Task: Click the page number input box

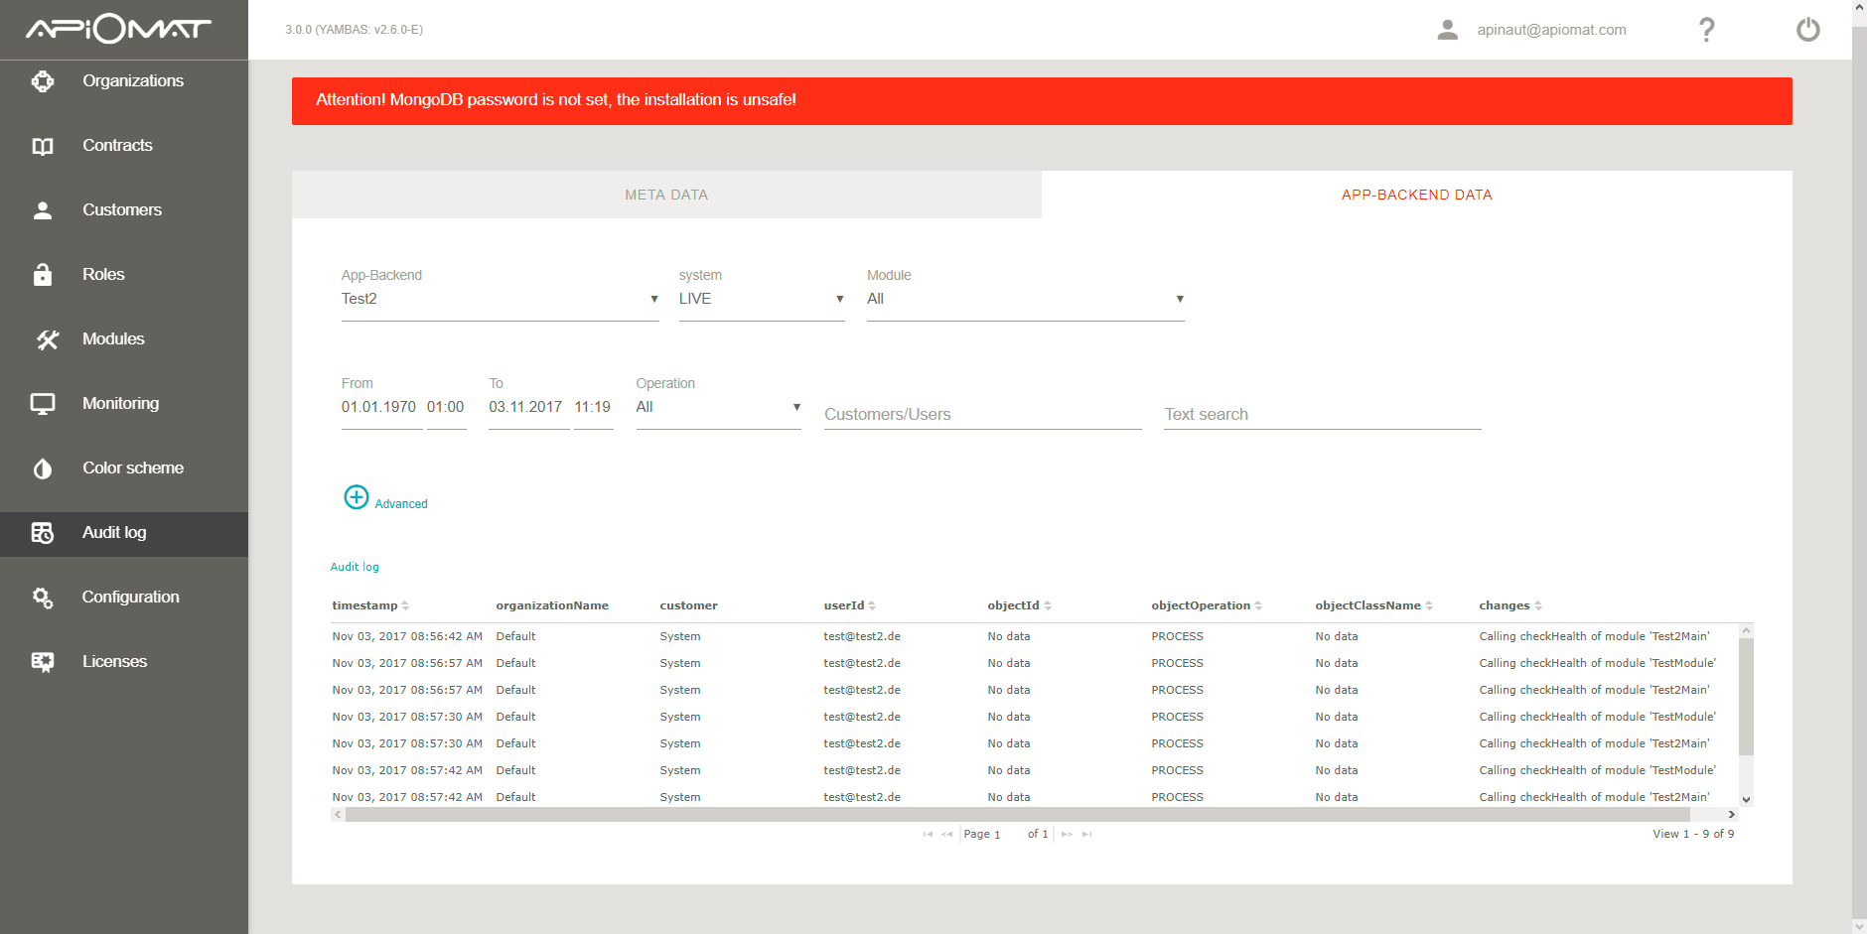Action: [1010, 835]
